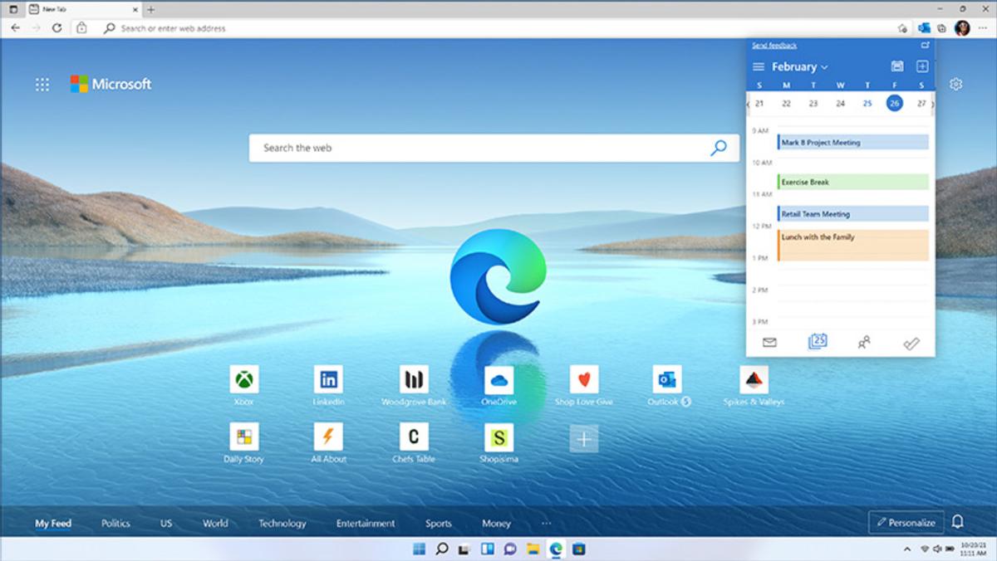The width and height of the screenshot is (997, 561).
Task: Open Windows Start button on taskbar
Action: (419, 549)
